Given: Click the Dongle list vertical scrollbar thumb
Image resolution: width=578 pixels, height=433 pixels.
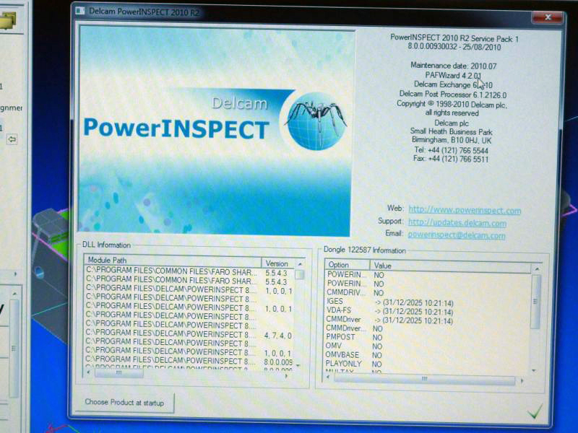Looking at the screenshot, I should pos(536,302).
